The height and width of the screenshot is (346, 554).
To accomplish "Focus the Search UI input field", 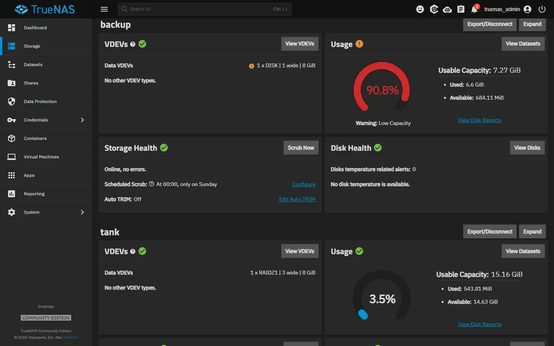I will coord(205,9).
